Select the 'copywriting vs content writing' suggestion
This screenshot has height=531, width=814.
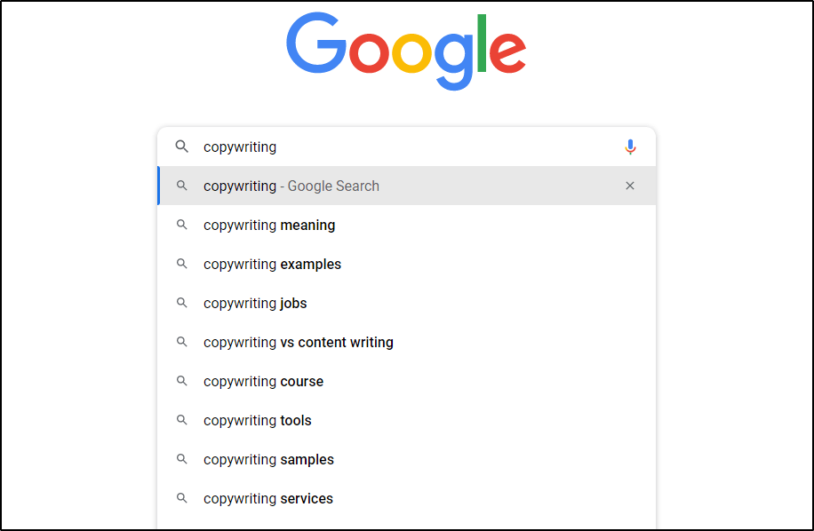[299, 342]
